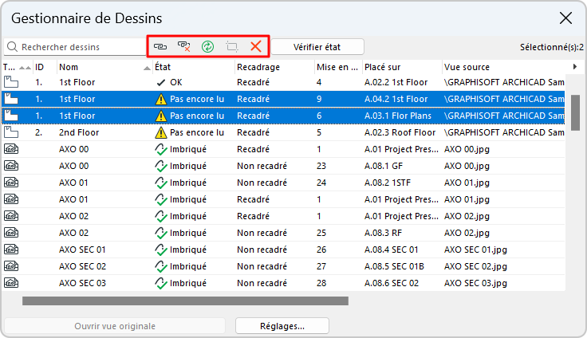587x338 pixels.
Task: Sort the list by the Placé sur header
Action: [x=399, y=67]
